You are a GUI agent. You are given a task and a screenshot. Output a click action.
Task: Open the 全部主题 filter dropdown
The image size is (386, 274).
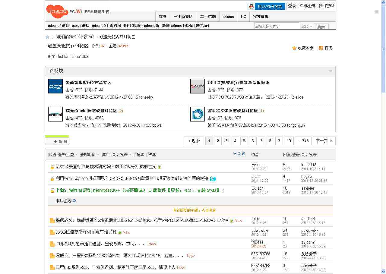(68, 155)
